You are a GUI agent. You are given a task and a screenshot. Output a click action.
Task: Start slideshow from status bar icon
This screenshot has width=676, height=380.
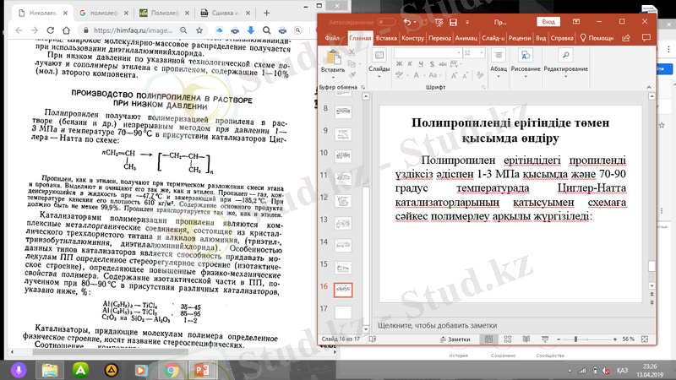(547, 338)
